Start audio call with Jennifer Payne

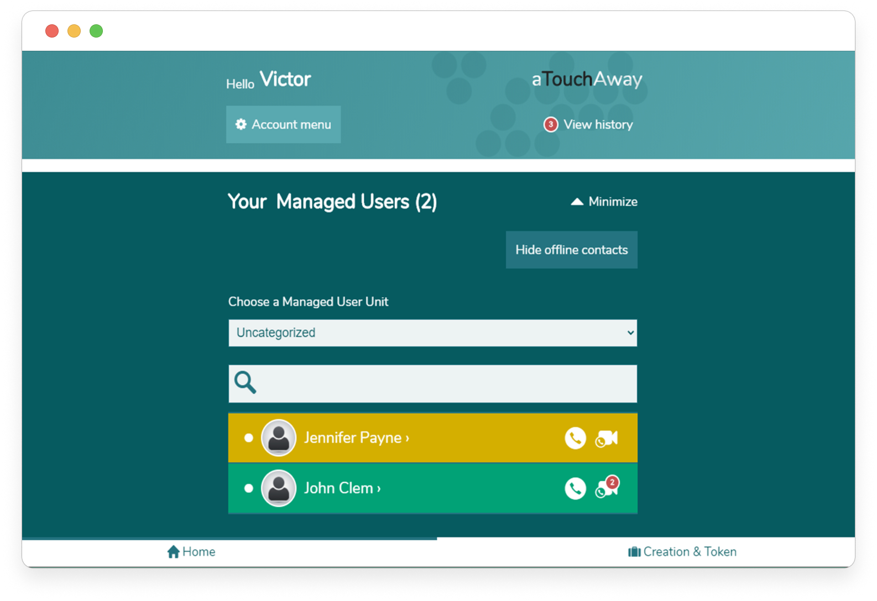pos(575,438)
